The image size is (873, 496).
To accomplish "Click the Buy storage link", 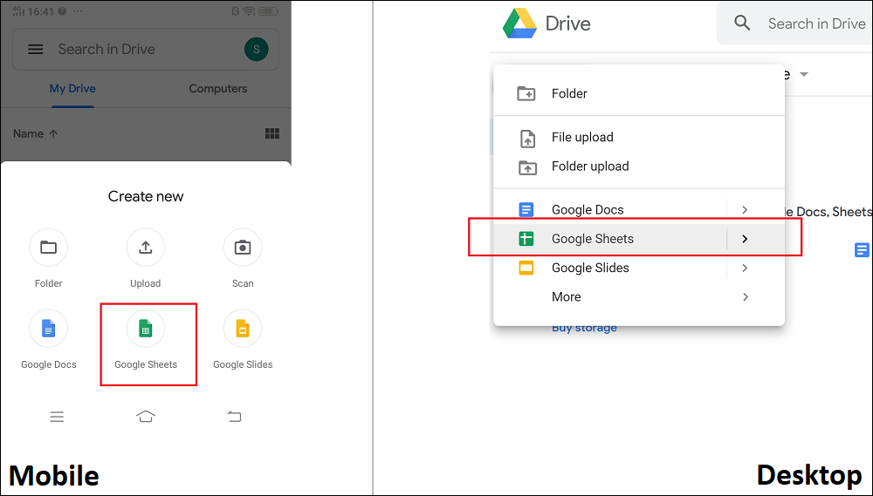I will pyautogui.click(x=584, y=328).
